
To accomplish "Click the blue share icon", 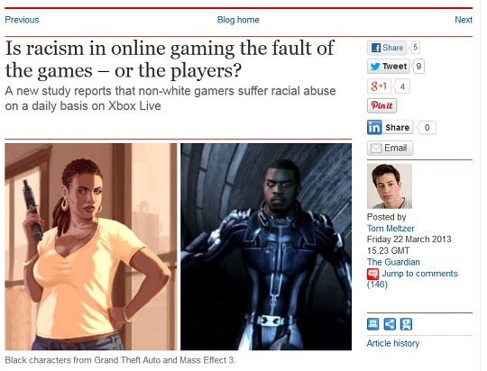I will point(390,324).
